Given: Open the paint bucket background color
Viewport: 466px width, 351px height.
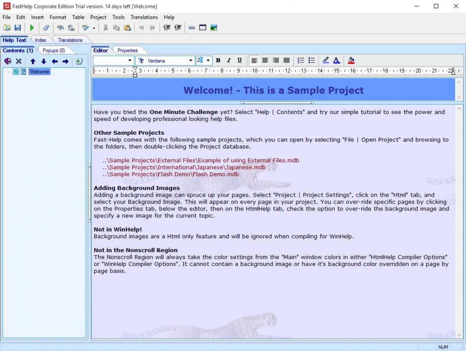Looking at the screenshot, I should [x=351, y=60].
